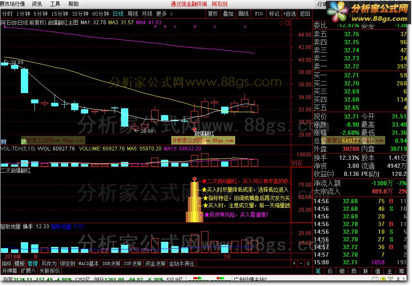Select the 月线 monthly period
Viewport: 412px width, 286px height.
[x=147, y=14]
